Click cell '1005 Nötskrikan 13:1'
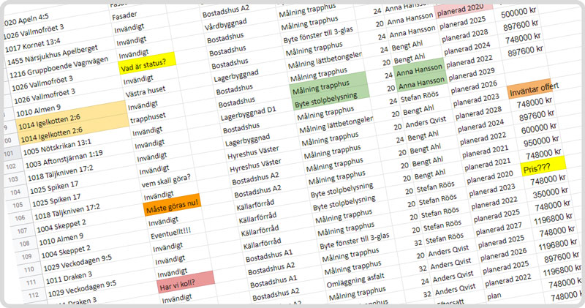 pyautogui.click(x=57, y=148)
